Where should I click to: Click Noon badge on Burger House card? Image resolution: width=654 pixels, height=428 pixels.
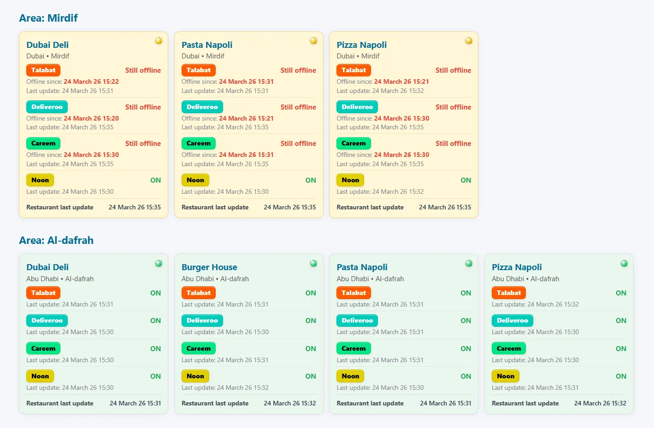click(195, 376)
